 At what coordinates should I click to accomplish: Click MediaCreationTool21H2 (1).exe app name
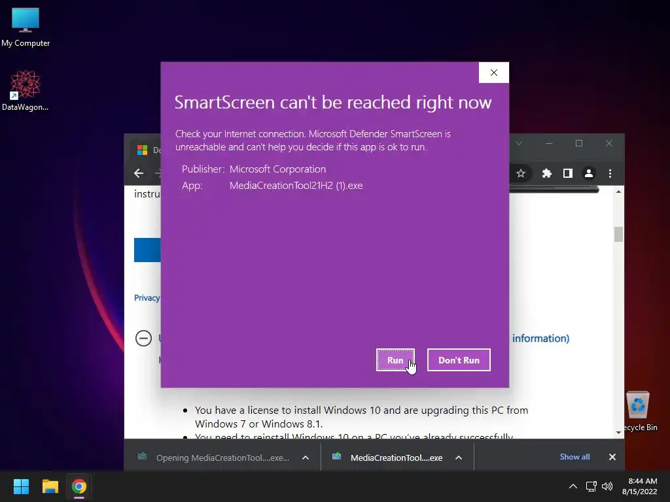[296, 186]
